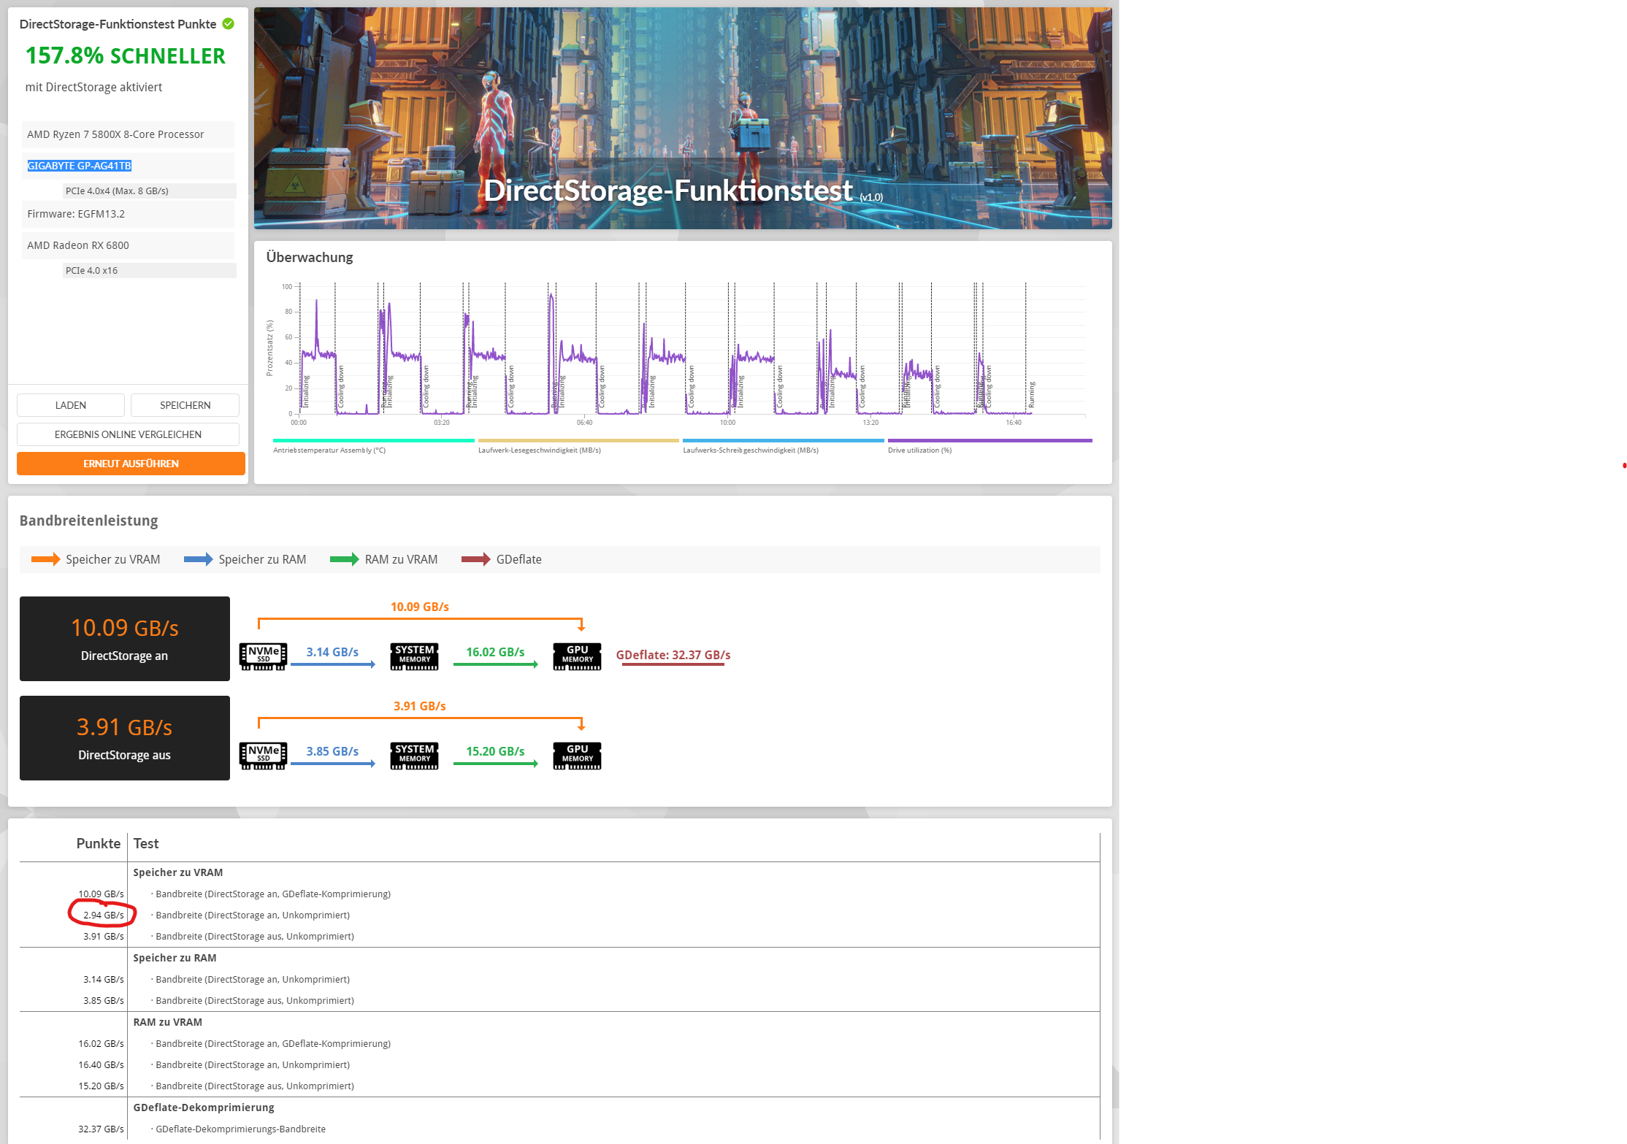Click GPU Memory icon in DirectStorage an row
Screen dimensions: 1627x1144
(577, 656)
